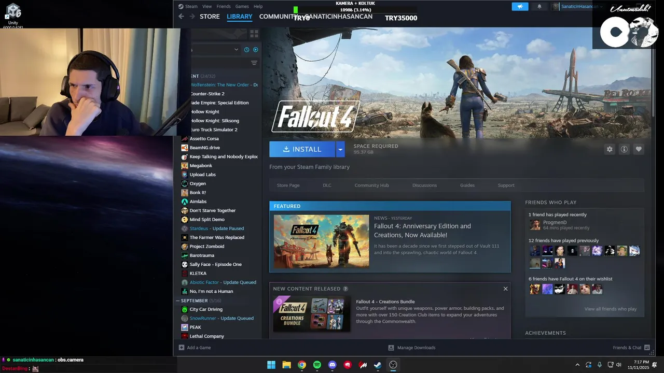Click the help question mark icon
The width and height of the screenshot is (664, 373).
[x=345, y=289]
